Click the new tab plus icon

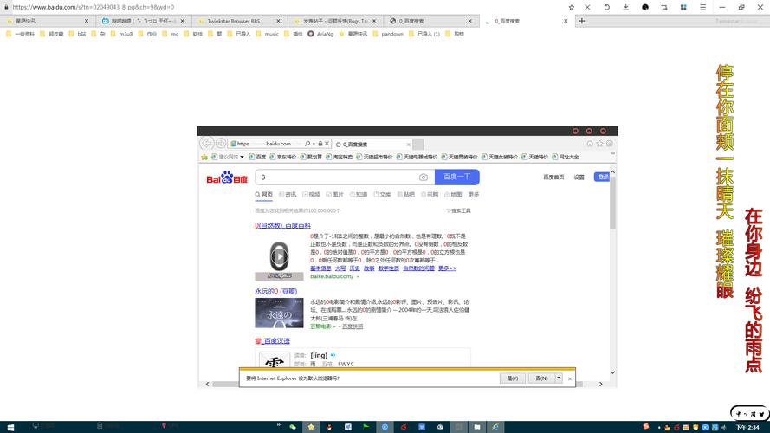(x=582, y=21)
